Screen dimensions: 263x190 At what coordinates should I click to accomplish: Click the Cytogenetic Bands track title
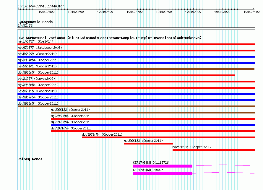click(35, 22)
